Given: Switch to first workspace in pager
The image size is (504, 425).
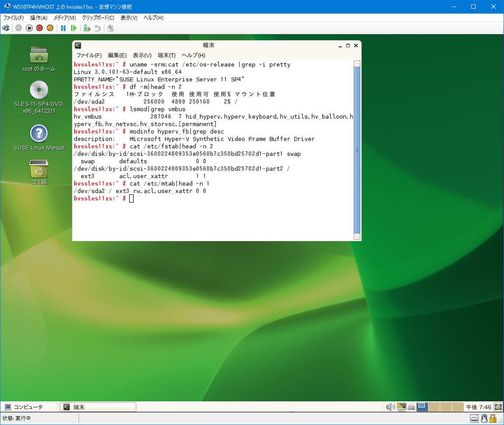Looking at the screenshot, I should (422, 407).
